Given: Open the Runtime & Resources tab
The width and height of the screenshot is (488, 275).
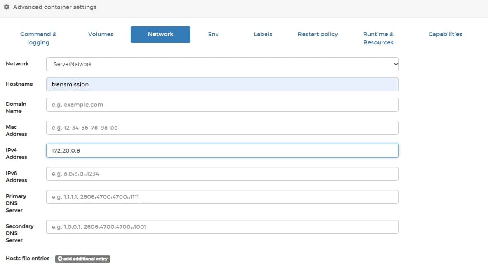Looking at the screenshot, I should point(378,38).
